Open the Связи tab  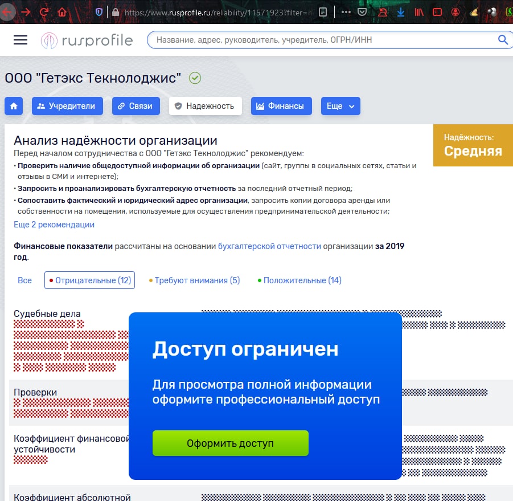136,106
